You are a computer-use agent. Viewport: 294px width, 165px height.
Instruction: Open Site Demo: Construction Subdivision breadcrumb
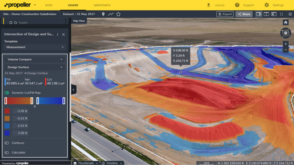30,14
